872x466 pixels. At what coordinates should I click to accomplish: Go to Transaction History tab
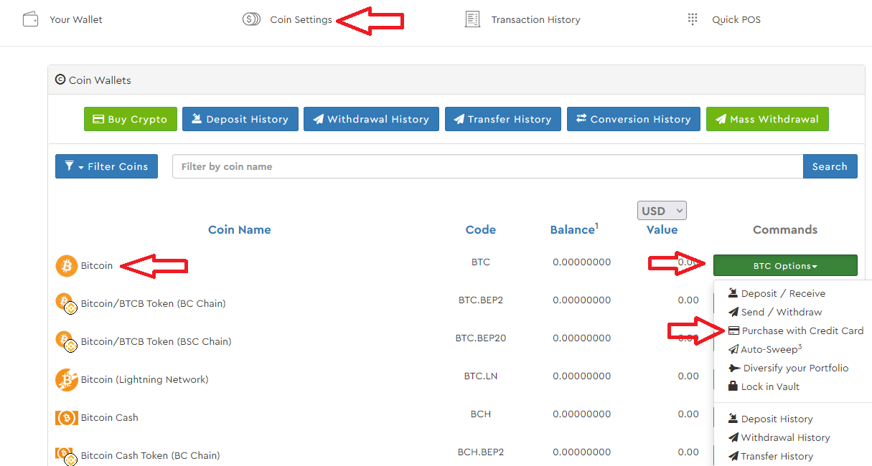click(535, 19)
